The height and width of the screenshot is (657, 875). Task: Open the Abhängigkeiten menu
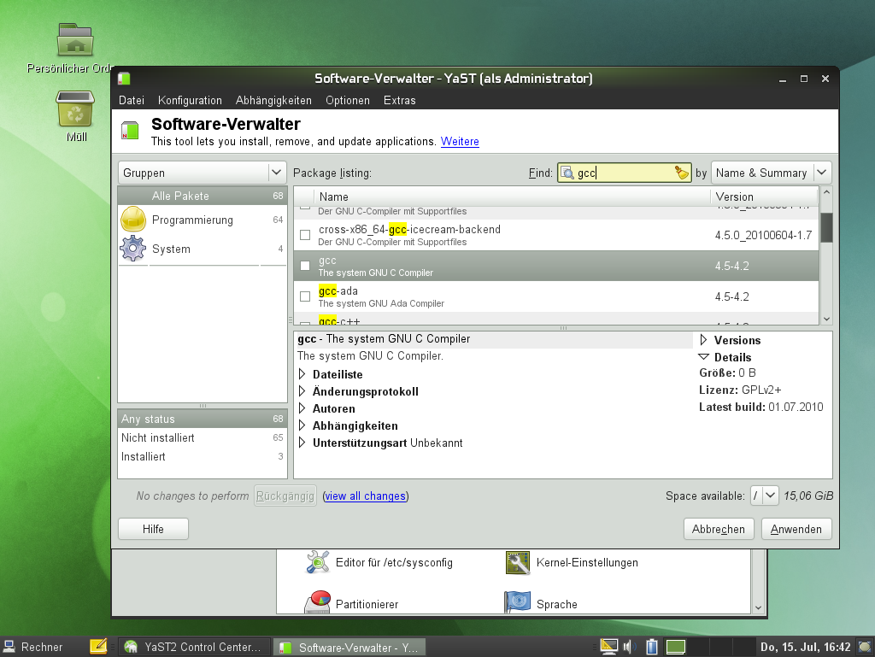pyautogui.click(x=273, y=100)
